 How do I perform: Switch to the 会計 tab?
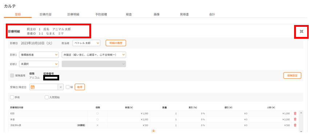tap(212, 14)
